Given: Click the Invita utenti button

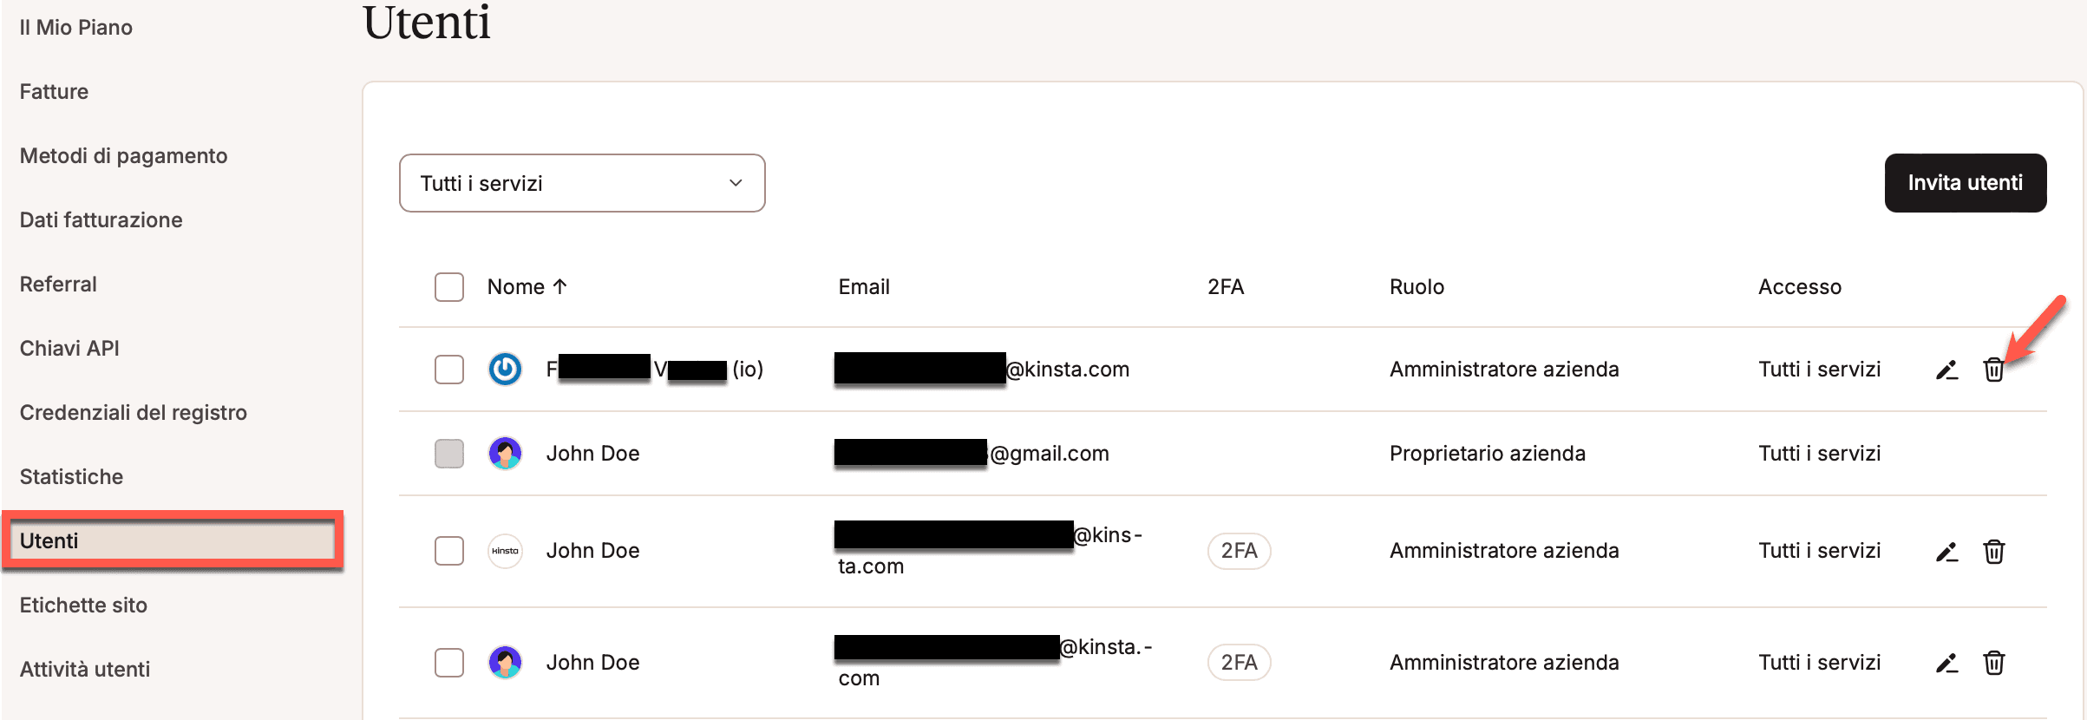Looking at the screenshot, I should (1965, 183).
